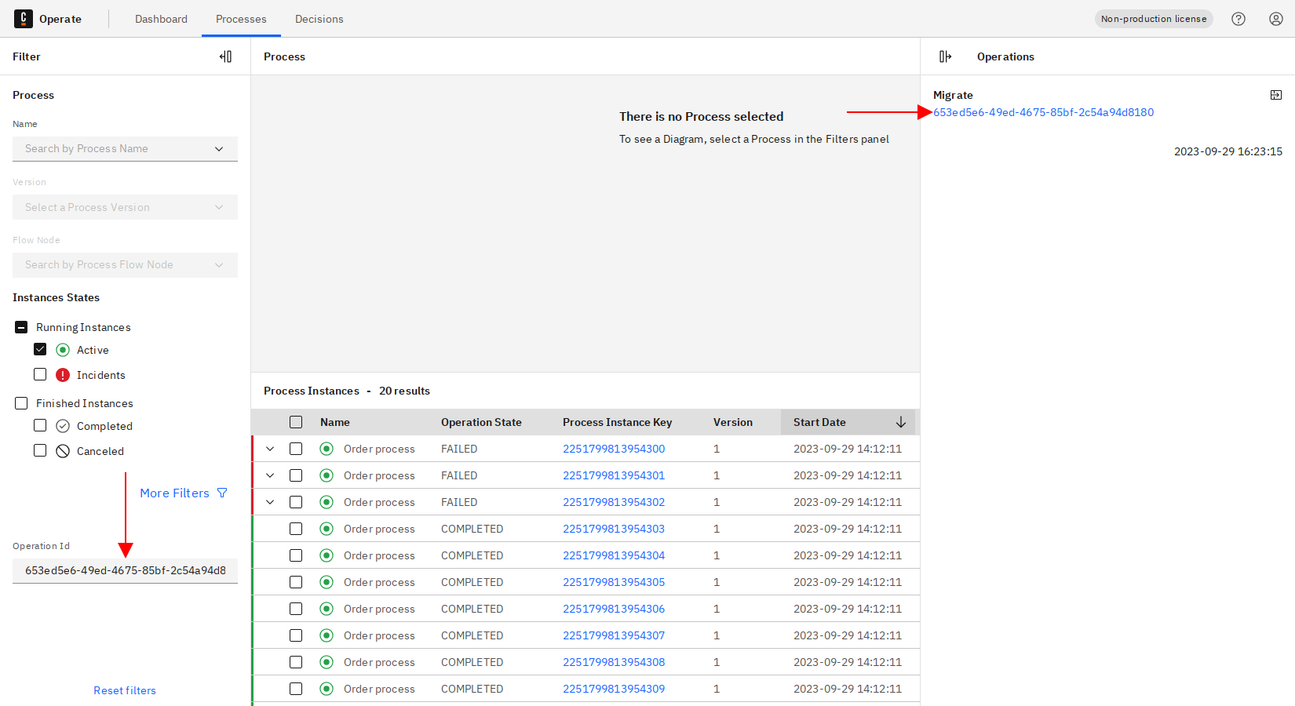Expand row for instance 2251799813954302
The height and width of the screenshot is (706, 1295).
point(270,502)
